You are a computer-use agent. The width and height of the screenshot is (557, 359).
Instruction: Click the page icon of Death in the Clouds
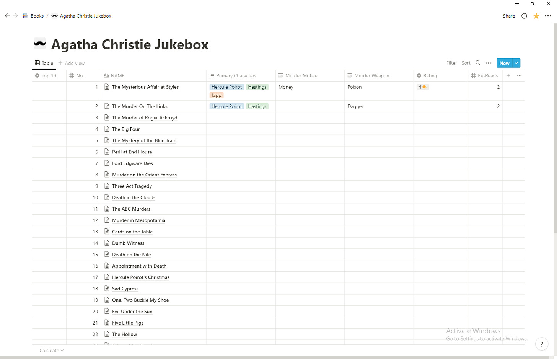107,197
